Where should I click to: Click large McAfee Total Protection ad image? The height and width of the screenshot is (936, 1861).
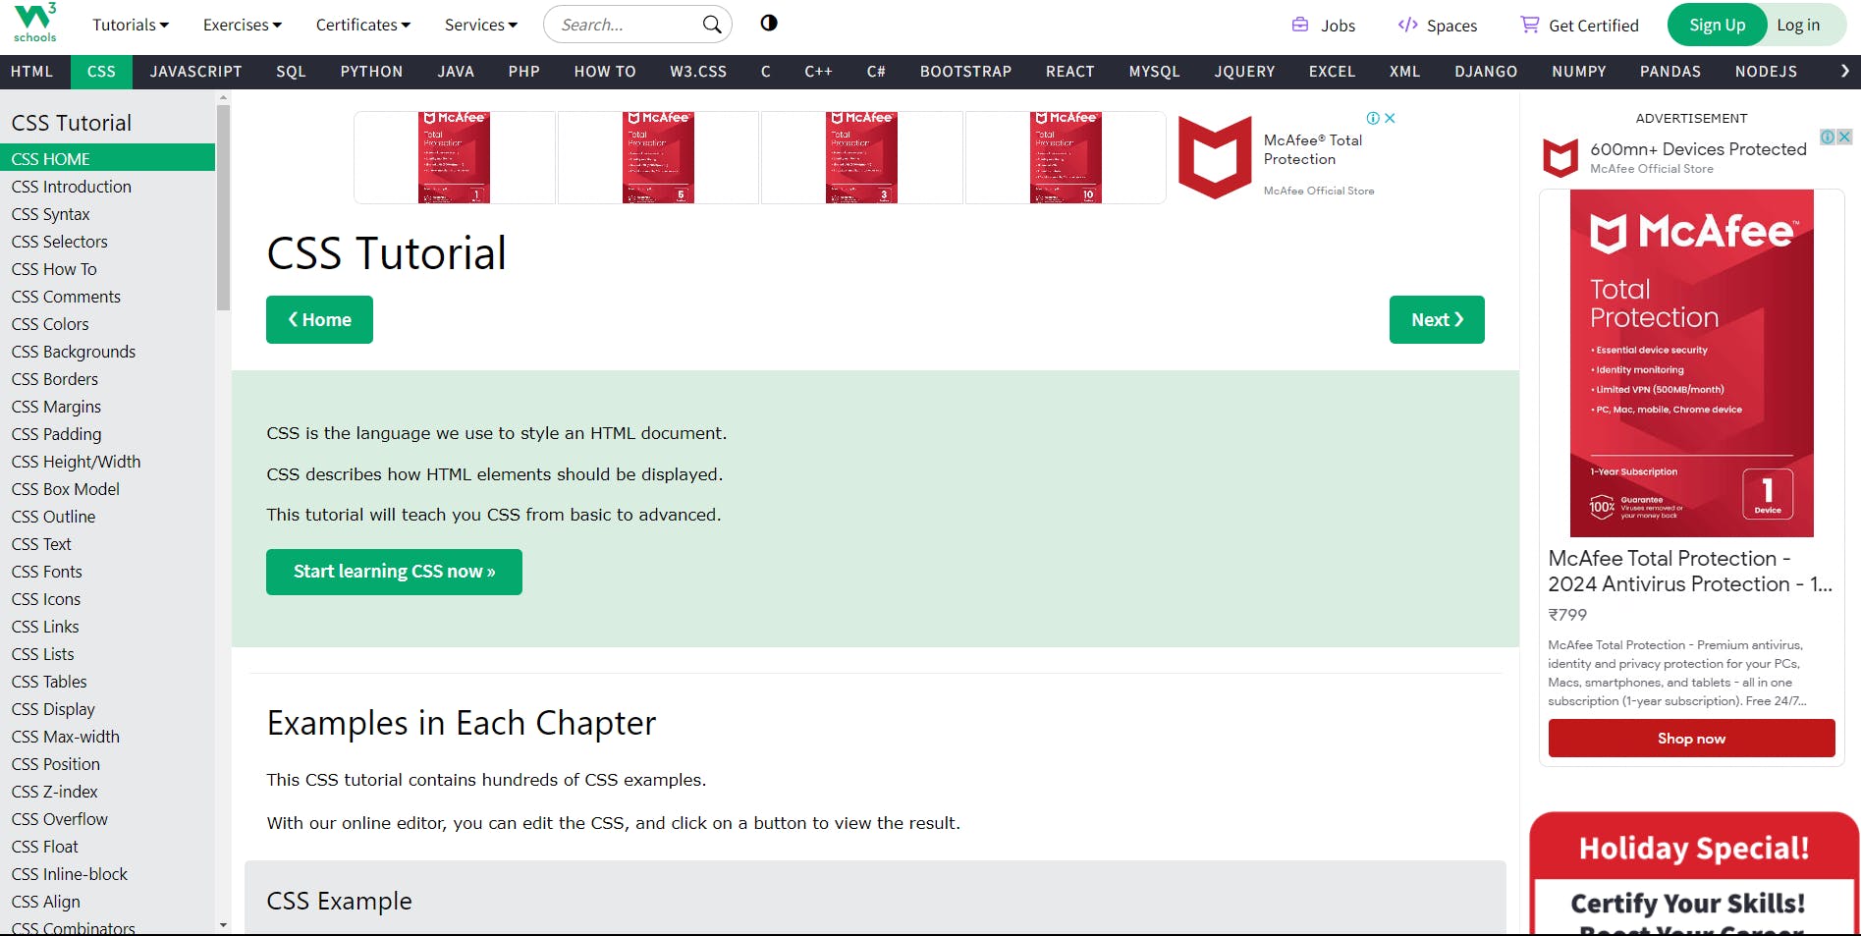[x=1691, y=363]
